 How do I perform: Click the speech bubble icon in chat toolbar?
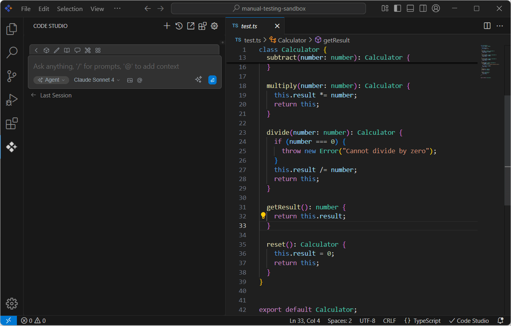(77, 50)
